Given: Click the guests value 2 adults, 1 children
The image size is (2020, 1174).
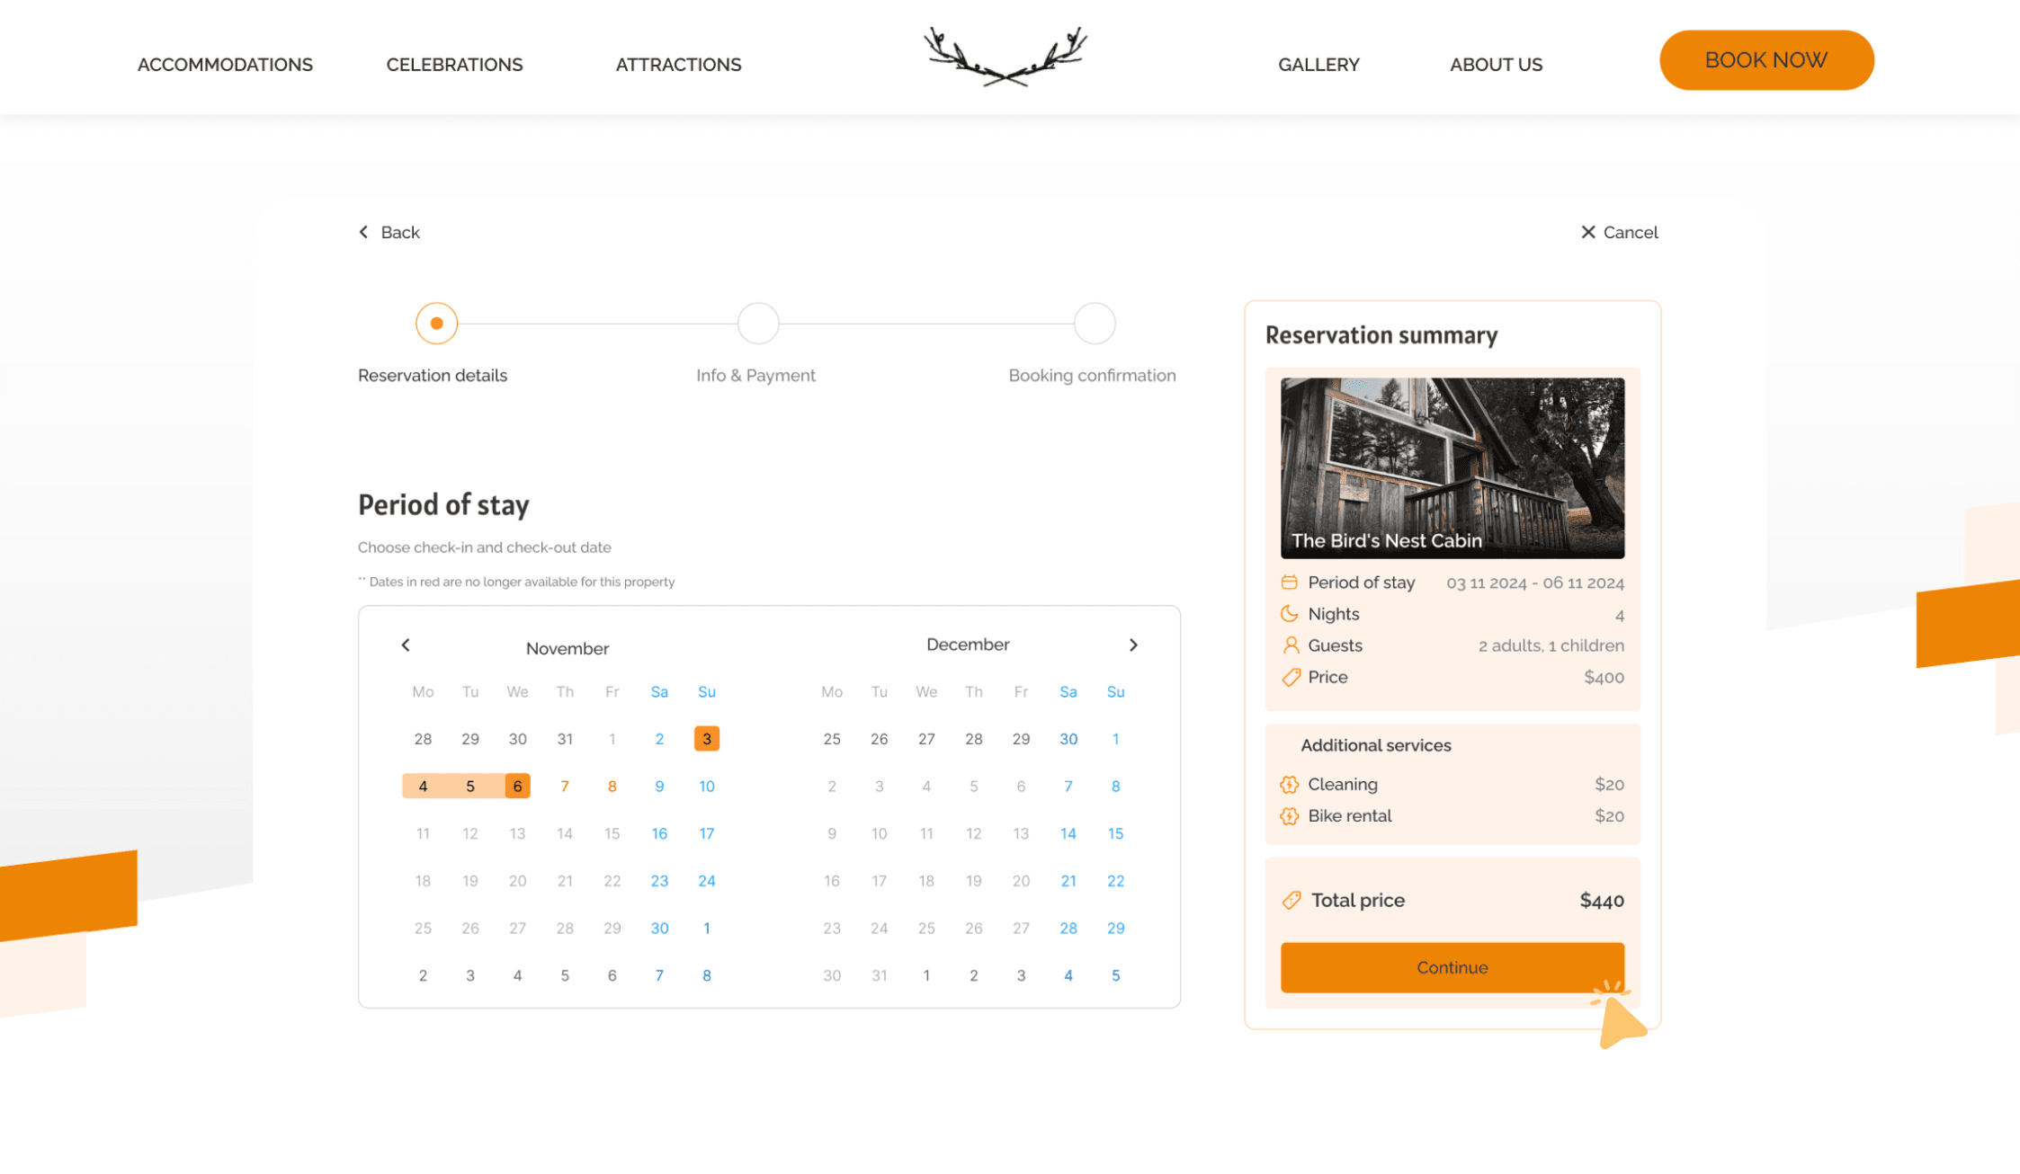Looking at the screenshot, I should coord(1551,645).
